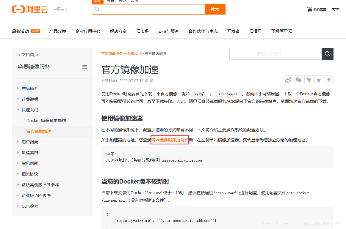Focus the document keyword search field
Image resolution: width=346 pixels, height=229 pixels.
coord(275,54)
